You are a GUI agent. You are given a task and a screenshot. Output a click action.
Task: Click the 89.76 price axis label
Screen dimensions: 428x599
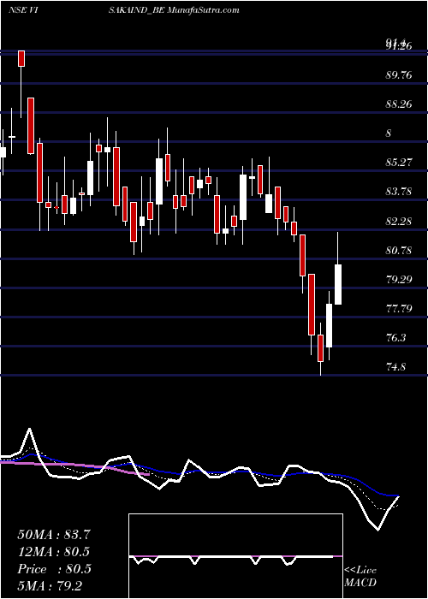coord(399,75)
